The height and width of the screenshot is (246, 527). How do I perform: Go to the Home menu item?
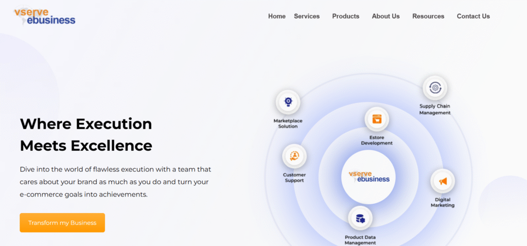point(276,16)
